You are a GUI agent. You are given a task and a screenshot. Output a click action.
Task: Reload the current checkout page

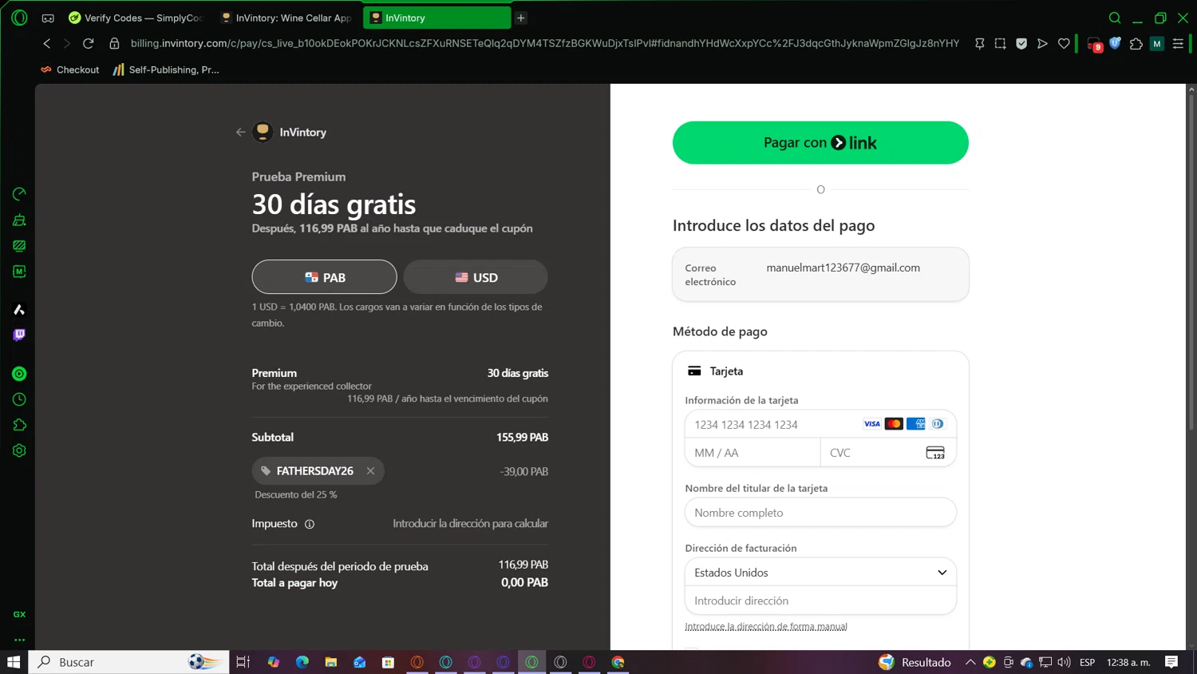[89, 44]
